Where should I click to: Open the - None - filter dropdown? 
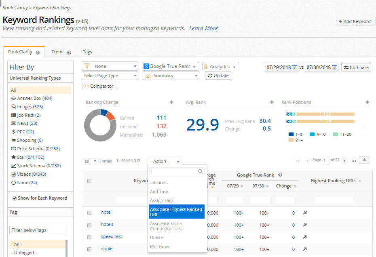(x=110, y=66)
